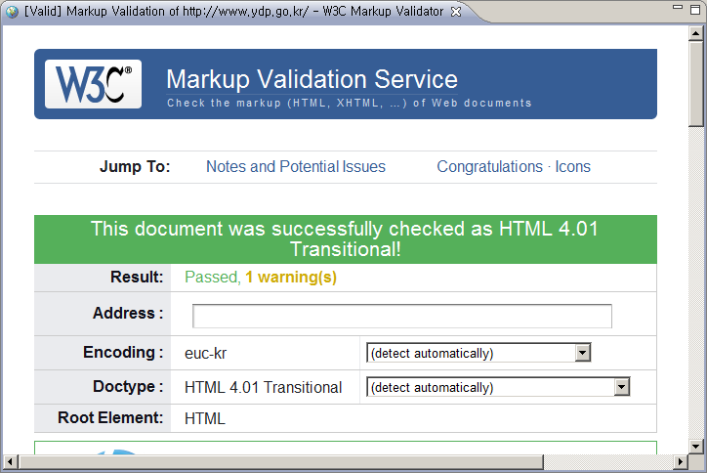Open the 1 warning(s) link
The image size is (707, 473).
291,278
